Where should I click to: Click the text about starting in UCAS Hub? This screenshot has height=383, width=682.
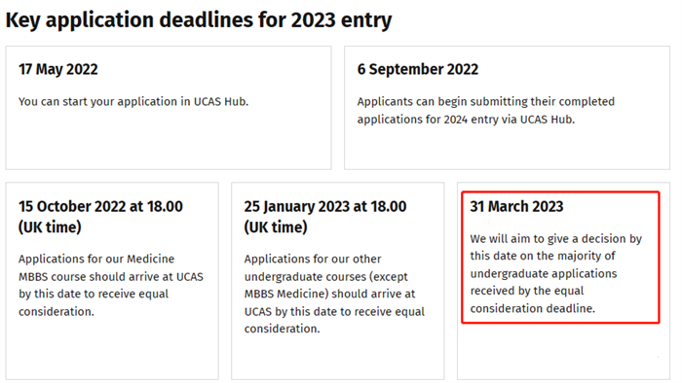[133, 101]
